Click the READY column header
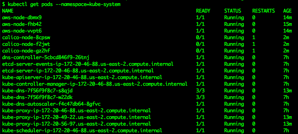This screenshot has width=298, height=134. point(203,11)
